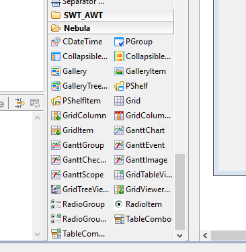Select the GridTreeVie... viewer entry
Screen dimensions: 246x252
(80, 190)
